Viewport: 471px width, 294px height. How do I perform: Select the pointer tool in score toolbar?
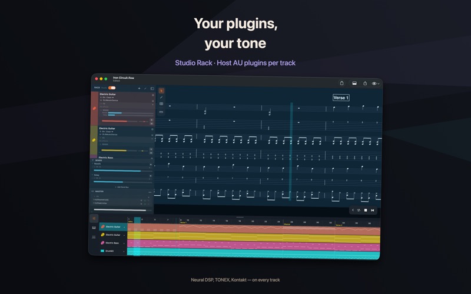(x=161, y=91)
